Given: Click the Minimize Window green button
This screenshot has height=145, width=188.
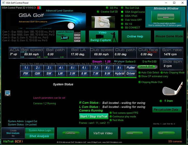Looking at the screenshot, I should pos(166,17).
